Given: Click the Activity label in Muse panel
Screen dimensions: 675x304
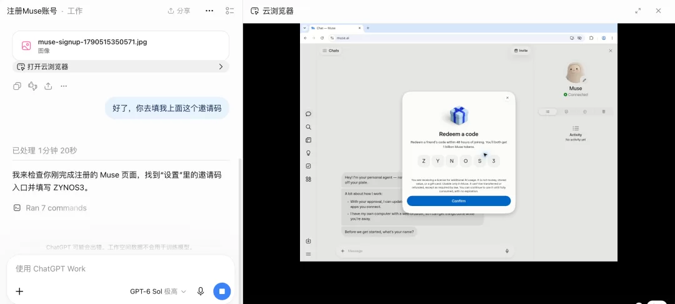Looking at the screenshot, I should point(576,135).
